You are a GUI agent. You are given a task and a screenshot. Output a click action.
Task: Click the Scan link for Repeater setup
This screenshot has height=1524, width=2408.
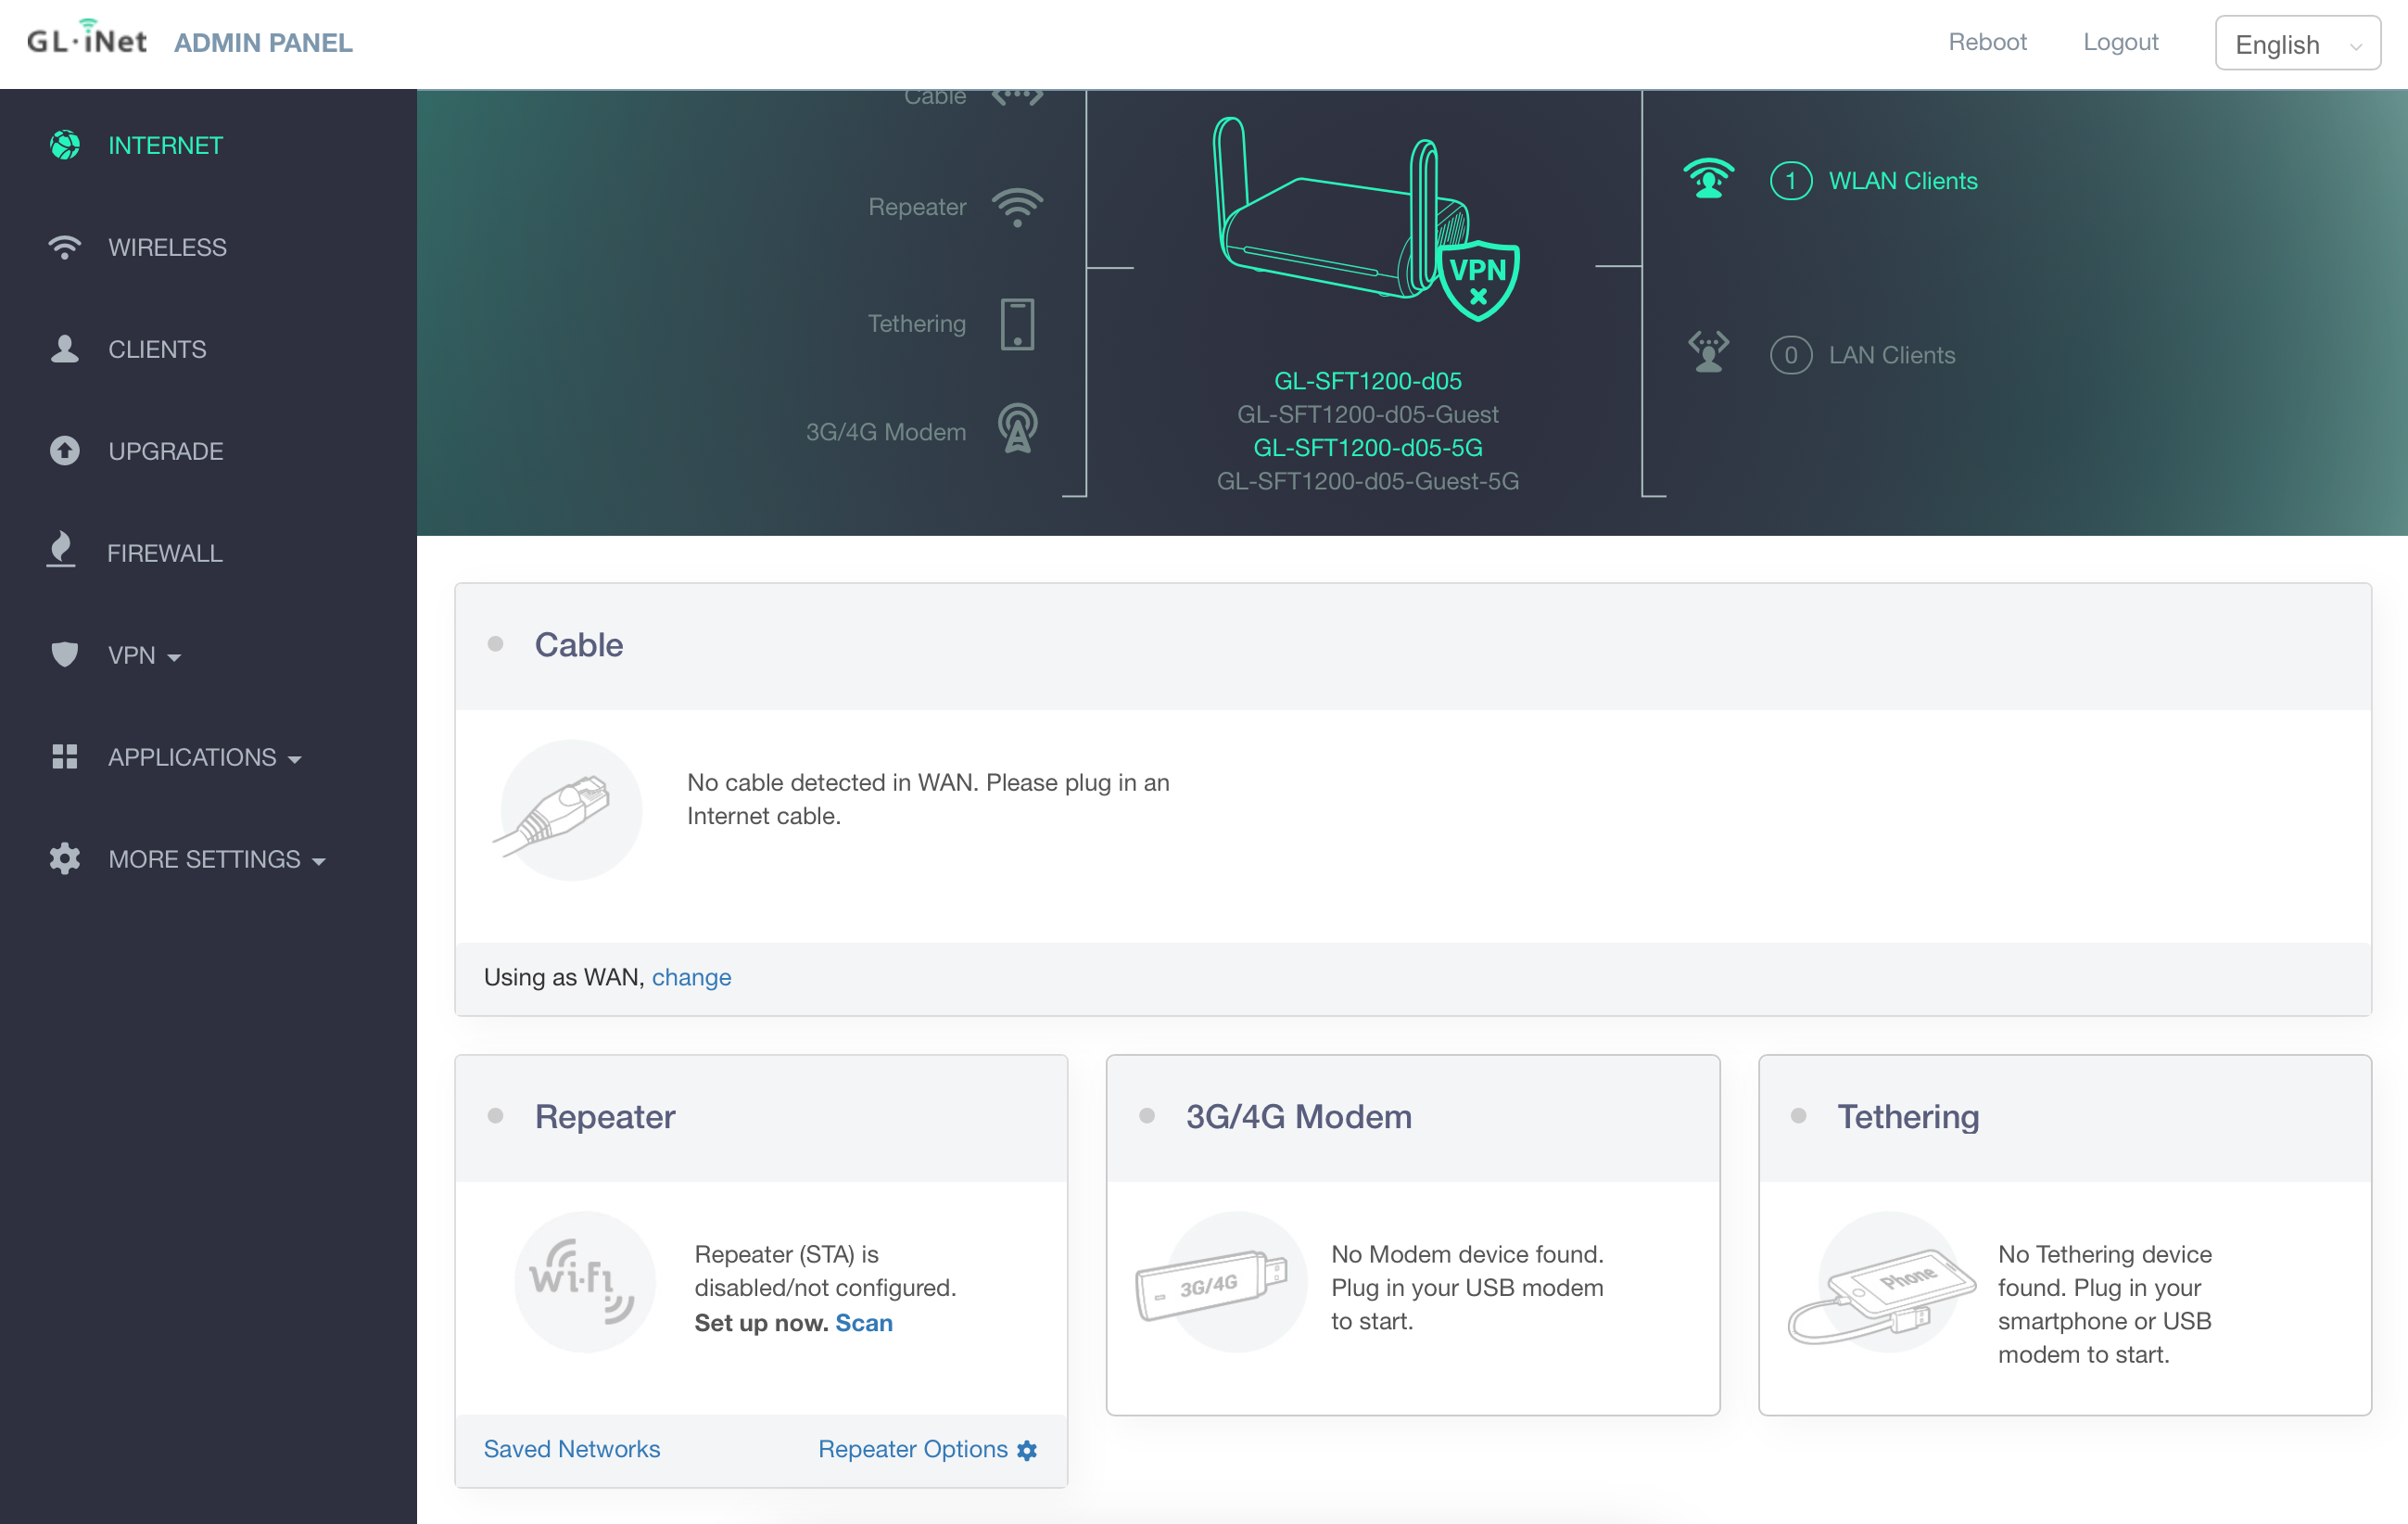[x=864, y=1322]
